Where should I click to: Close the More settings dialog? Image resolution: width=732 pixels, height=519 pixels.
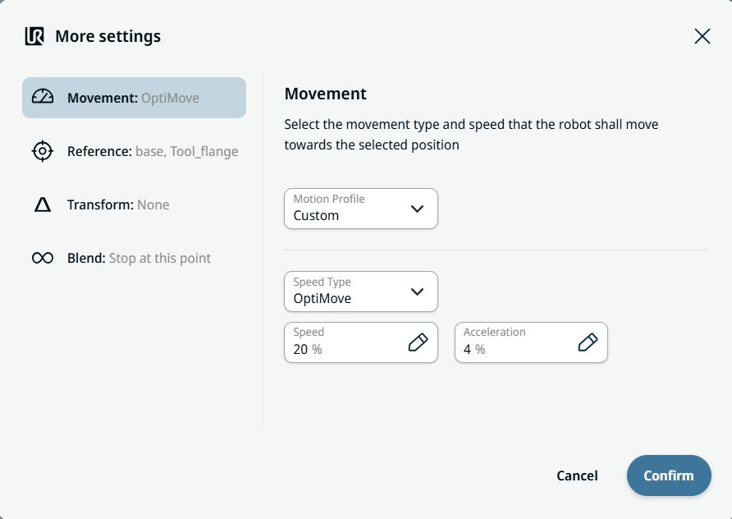click(702, 36)
